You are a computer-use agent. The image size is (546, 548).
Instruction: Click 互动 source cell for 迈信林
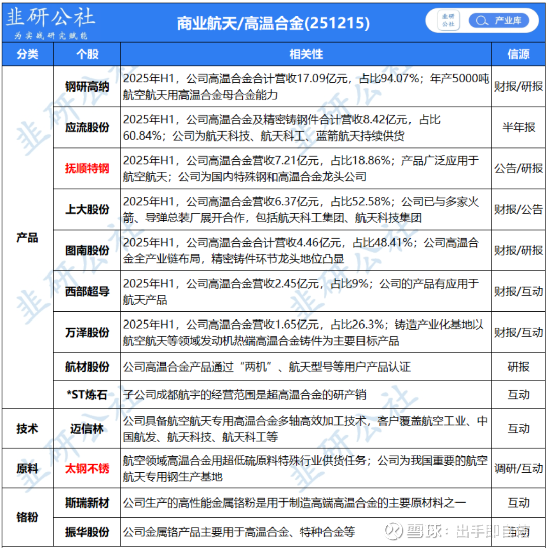tap(518, 429)
